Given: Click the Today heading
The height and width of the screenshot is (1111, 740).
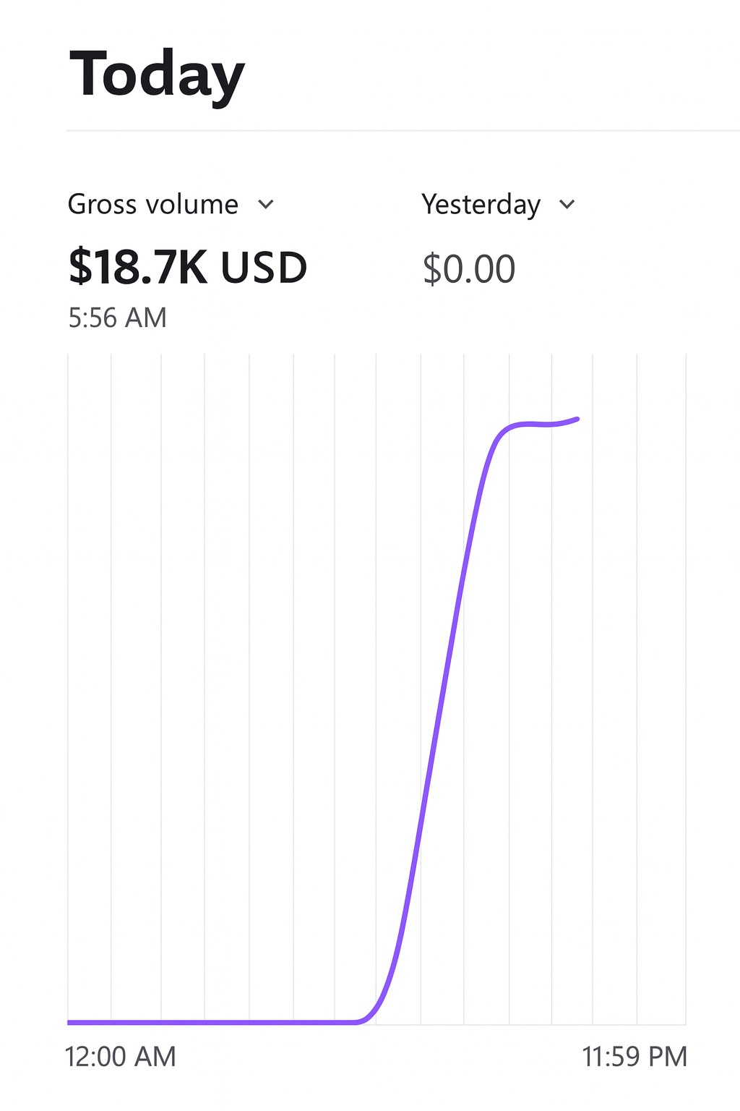Looking at the screenshot, I should tap(157, 75).
